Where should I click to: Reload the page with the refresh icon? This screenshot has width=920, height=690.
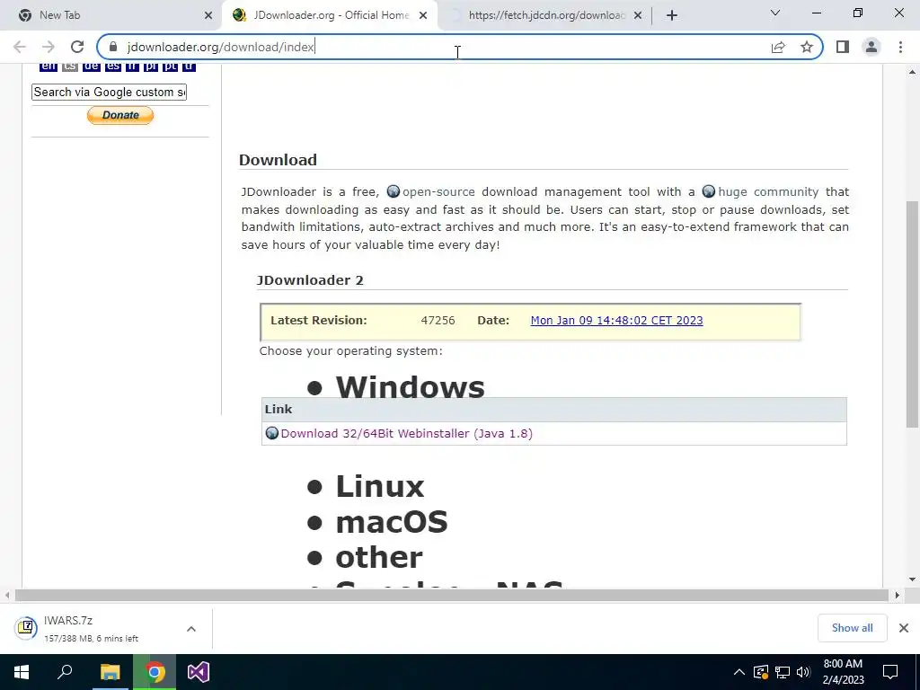pyautogui.click(x=77, y=47)
